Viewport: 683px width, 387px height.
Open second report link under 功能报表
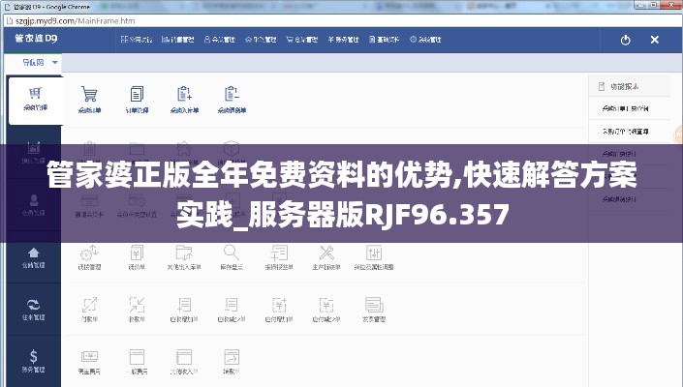click(x=625, y=131)
